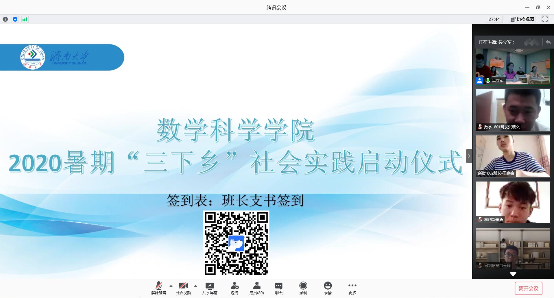This screenshot has height=298, width=554.
Task: Open the Members (成员) list
Action: [x=256, y=288]
